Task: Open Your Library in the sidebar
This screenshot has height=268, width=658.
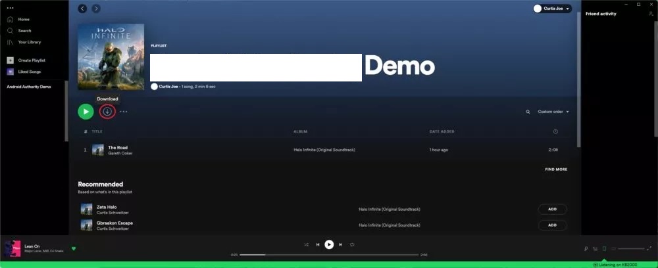Action: pos(24,42)
